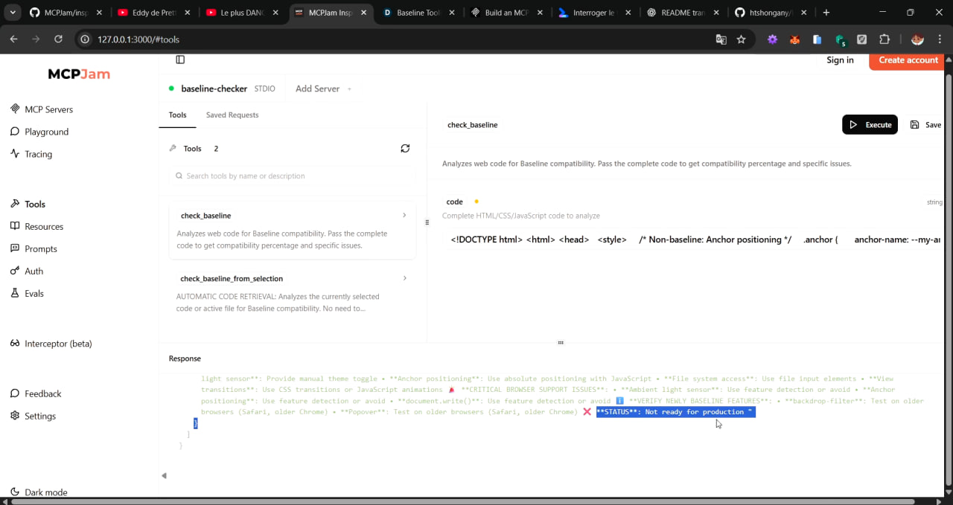The height and width of the screenshot is (505, 953).
Task: Open the Chrome menu (three dots)
Action: [x=940, y=39]
